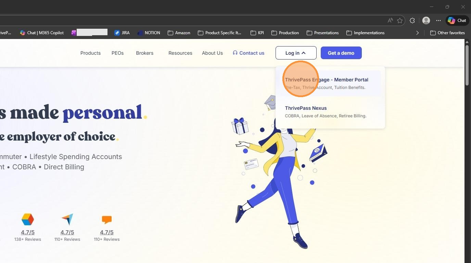Collapse the Log in dropdown
This screenshot has height=263, width=471.
[296, 53]
